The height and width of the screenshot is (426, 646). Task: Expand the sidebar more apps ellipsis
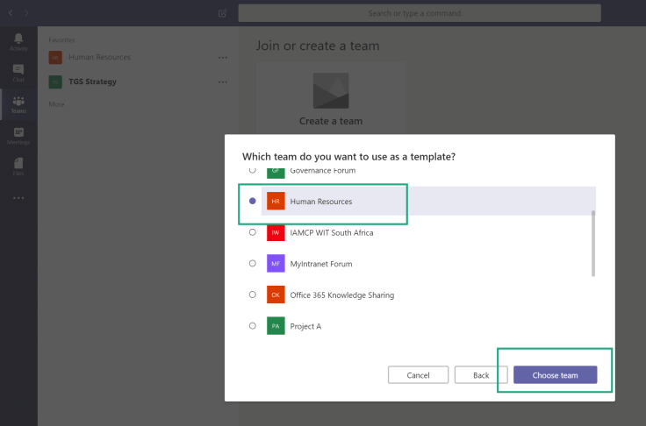18,198
